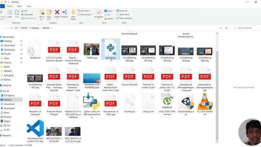The image size is (261, 147).
Task: Select the get-pip.py Python file
Action: (111, 49)
